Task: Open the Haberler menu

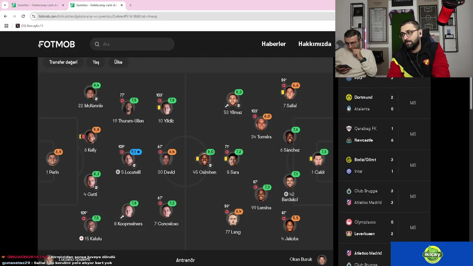Action: [x=273, y=44]
